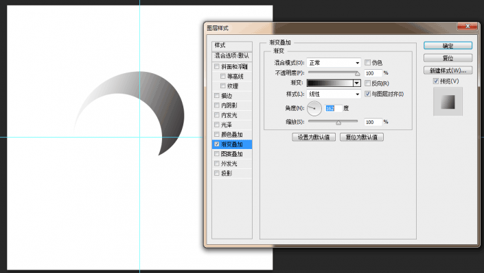Click the 复位 button

[x=448, y=58]
